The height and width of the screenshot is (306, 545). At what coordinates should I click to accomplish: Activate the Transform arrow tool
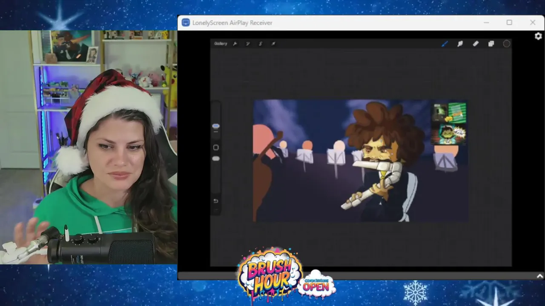(273, 43)
